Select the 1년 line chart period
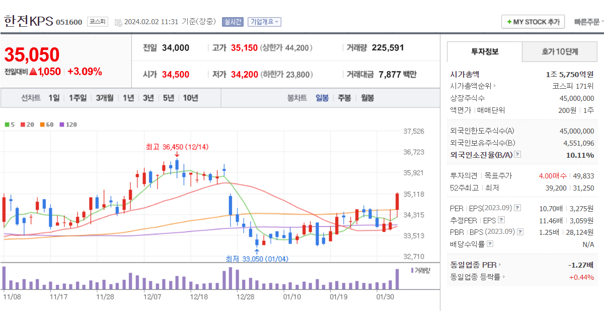 [x=128, y=98]
